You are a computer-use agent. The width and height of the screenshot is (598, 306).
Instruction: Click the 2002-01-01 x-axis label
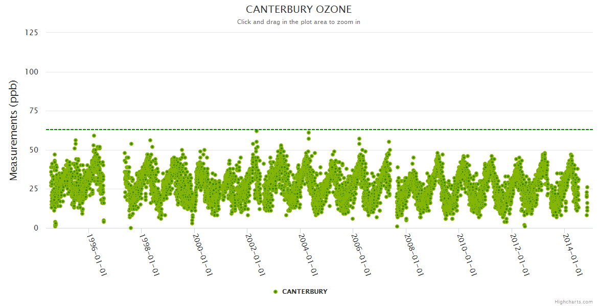pyautogui.click(x=255, y=255)
